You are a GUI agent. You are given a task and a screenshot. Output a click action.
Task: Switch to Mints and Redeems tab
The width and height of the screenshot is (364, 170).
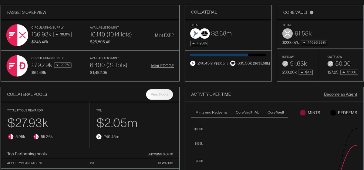[211, 113]
